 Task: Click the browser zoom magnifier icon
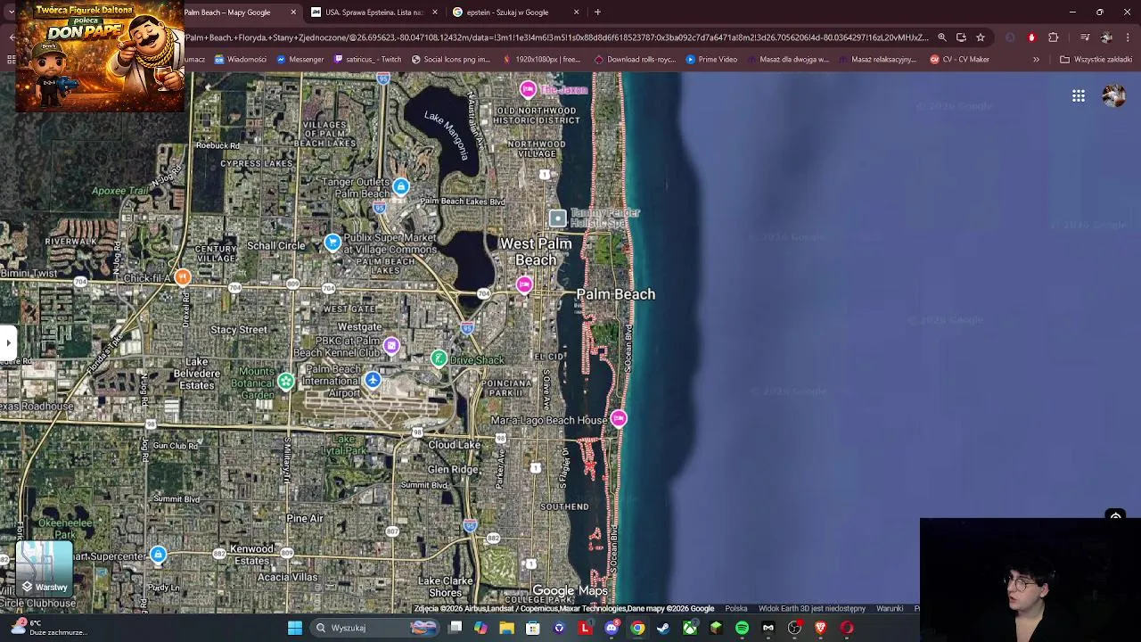tap(942, 37)
